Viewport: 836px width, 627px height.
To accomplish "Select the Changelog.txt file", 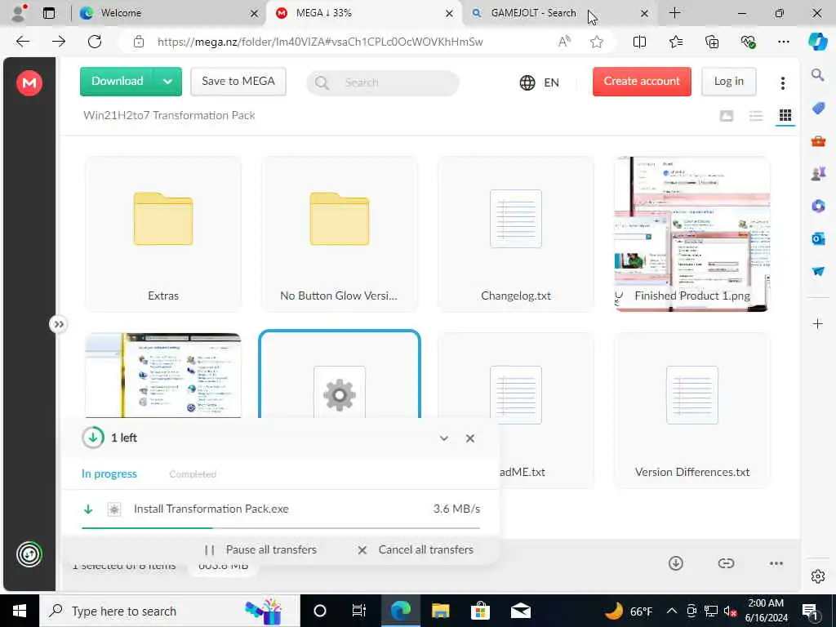I will point(516,234).
